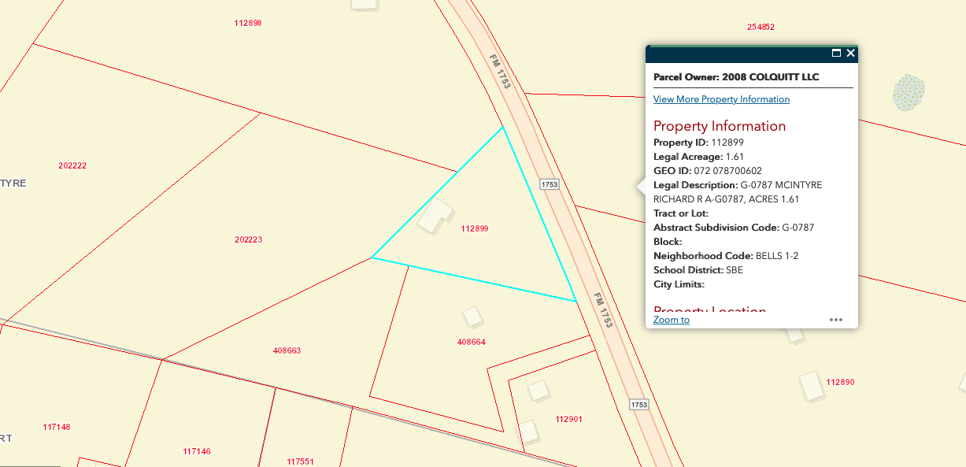Click parcel label 254852
Image resolution: width=966 pixels, height=467 pixels.
pyautogui.click(x=761, y=27)
